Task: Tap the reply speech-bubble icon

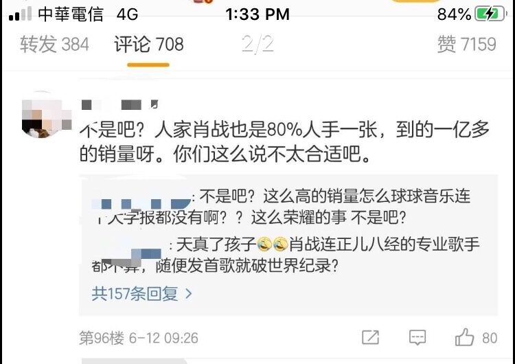Action: [x=417, y=337]
